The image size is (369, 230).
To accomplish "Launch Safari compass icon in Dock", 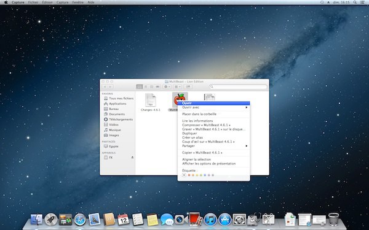I will [x=80, y=220].
